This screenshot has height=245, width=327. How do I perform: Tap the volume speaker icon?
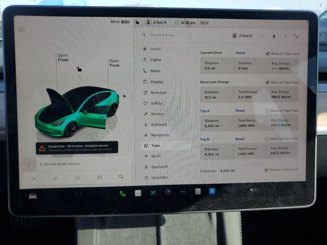(x=252, y=189)
